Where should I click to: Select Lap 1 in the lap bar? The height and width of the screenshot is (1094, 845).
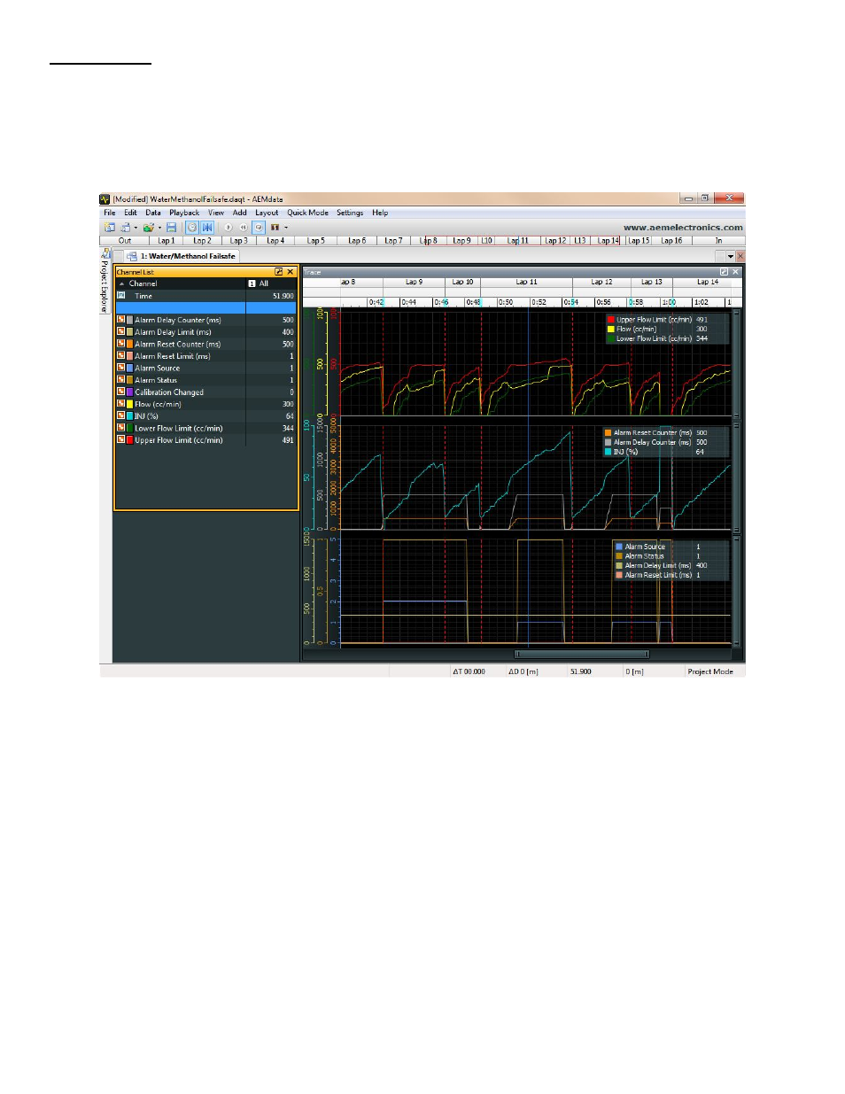point(167,240)
